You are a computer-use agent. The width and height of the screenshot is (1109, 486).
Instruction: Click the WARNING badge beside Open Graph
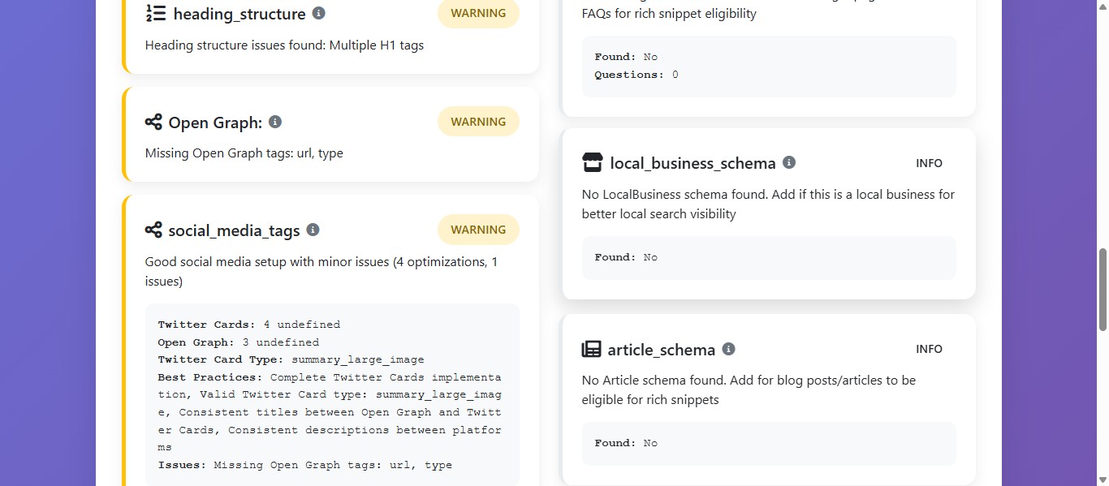[478, 121]
